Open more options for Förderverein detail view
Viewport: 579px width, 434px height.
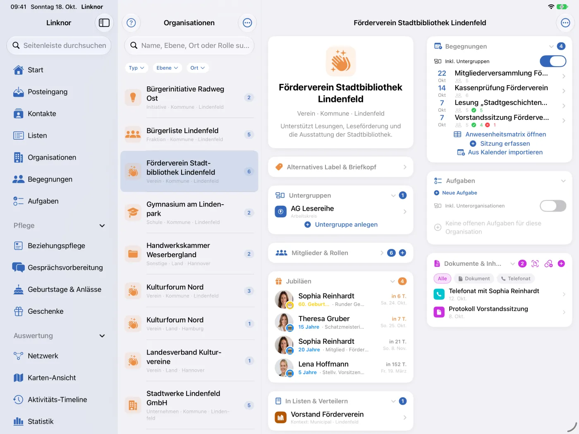click(565, 23)
